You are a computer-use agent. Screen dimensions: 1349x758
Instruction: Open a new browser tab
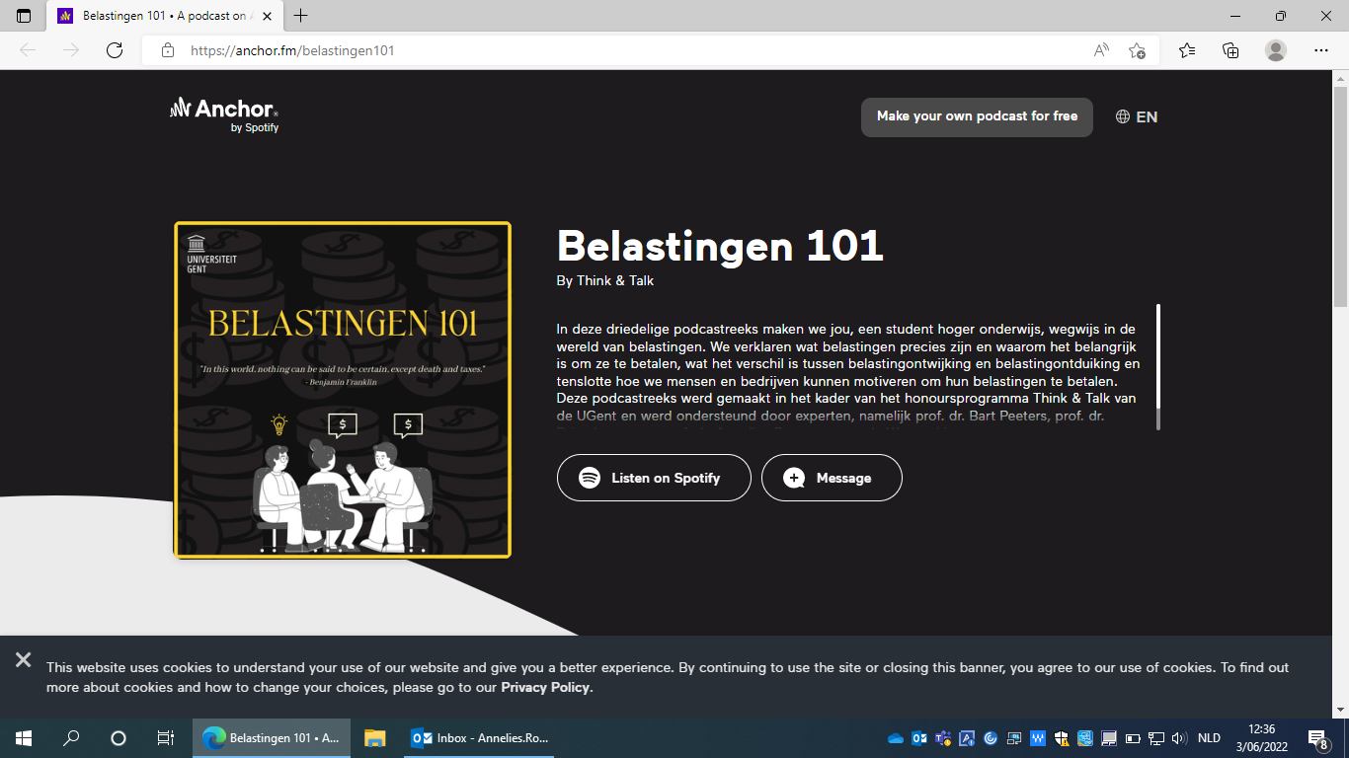click(301, 16)
